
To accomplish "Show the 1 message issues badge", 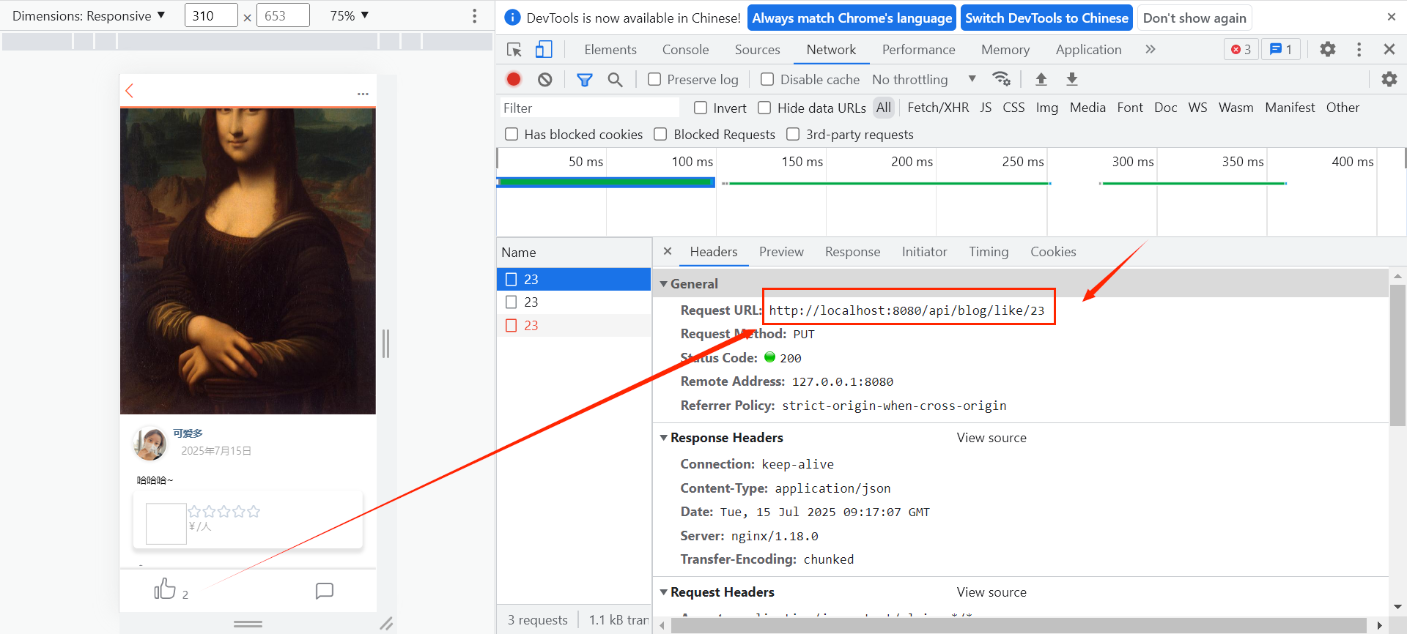I will [1280, 49].
